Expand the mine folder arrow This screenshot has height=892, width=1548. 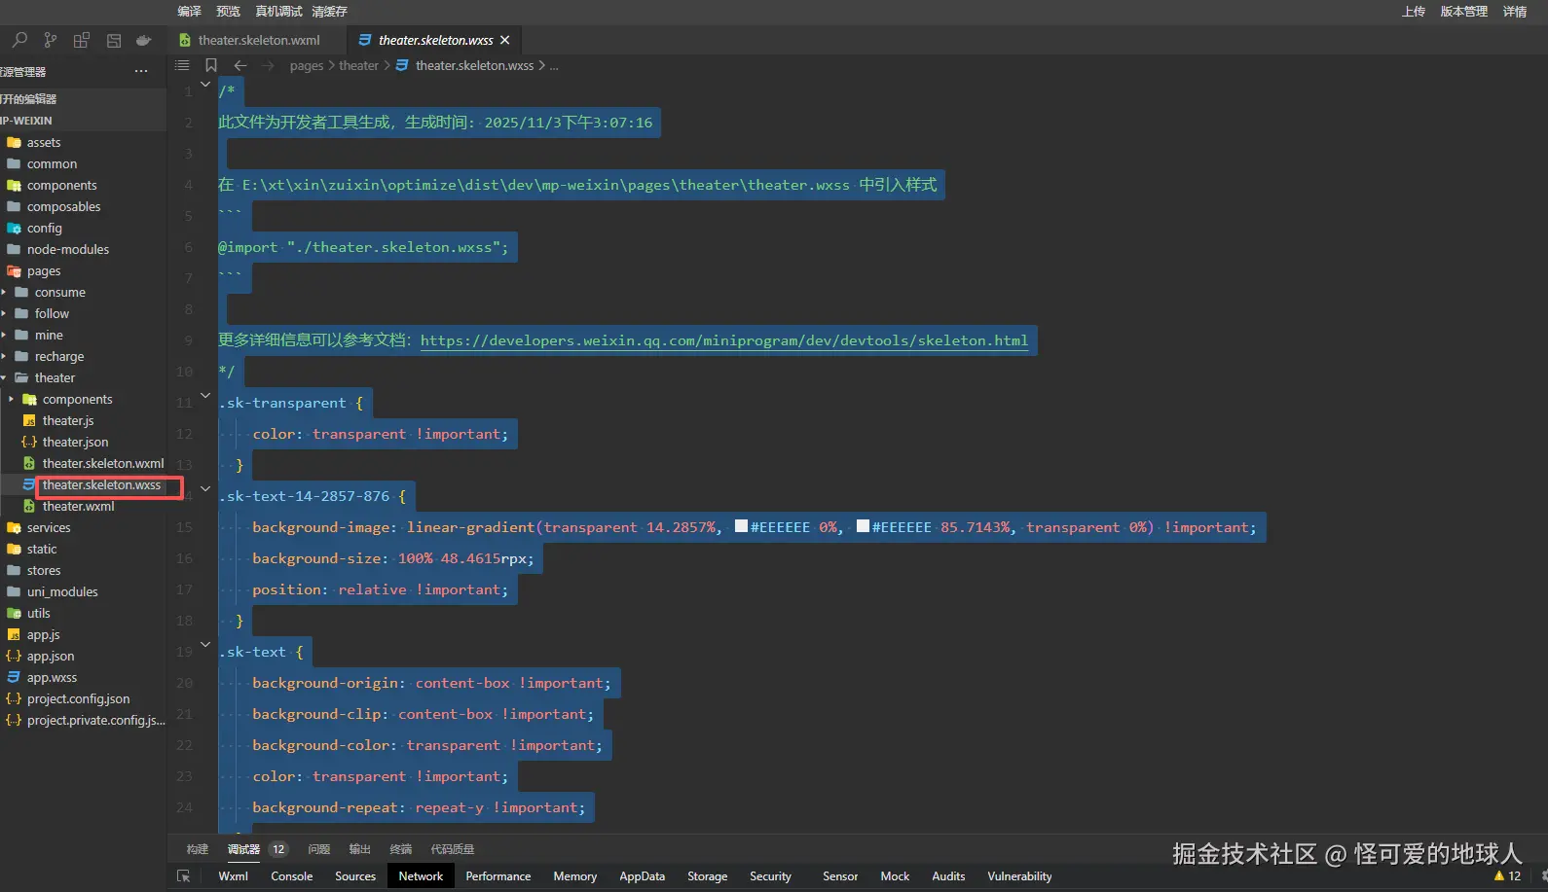tap(4, 336)
